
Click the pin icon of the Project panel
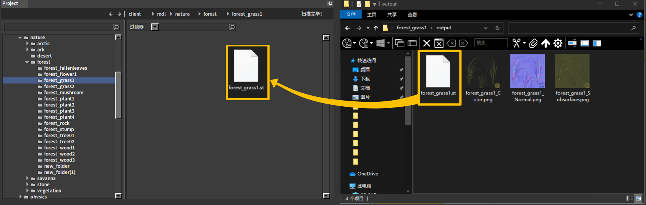pyautogui.click(x=330, y=3)
